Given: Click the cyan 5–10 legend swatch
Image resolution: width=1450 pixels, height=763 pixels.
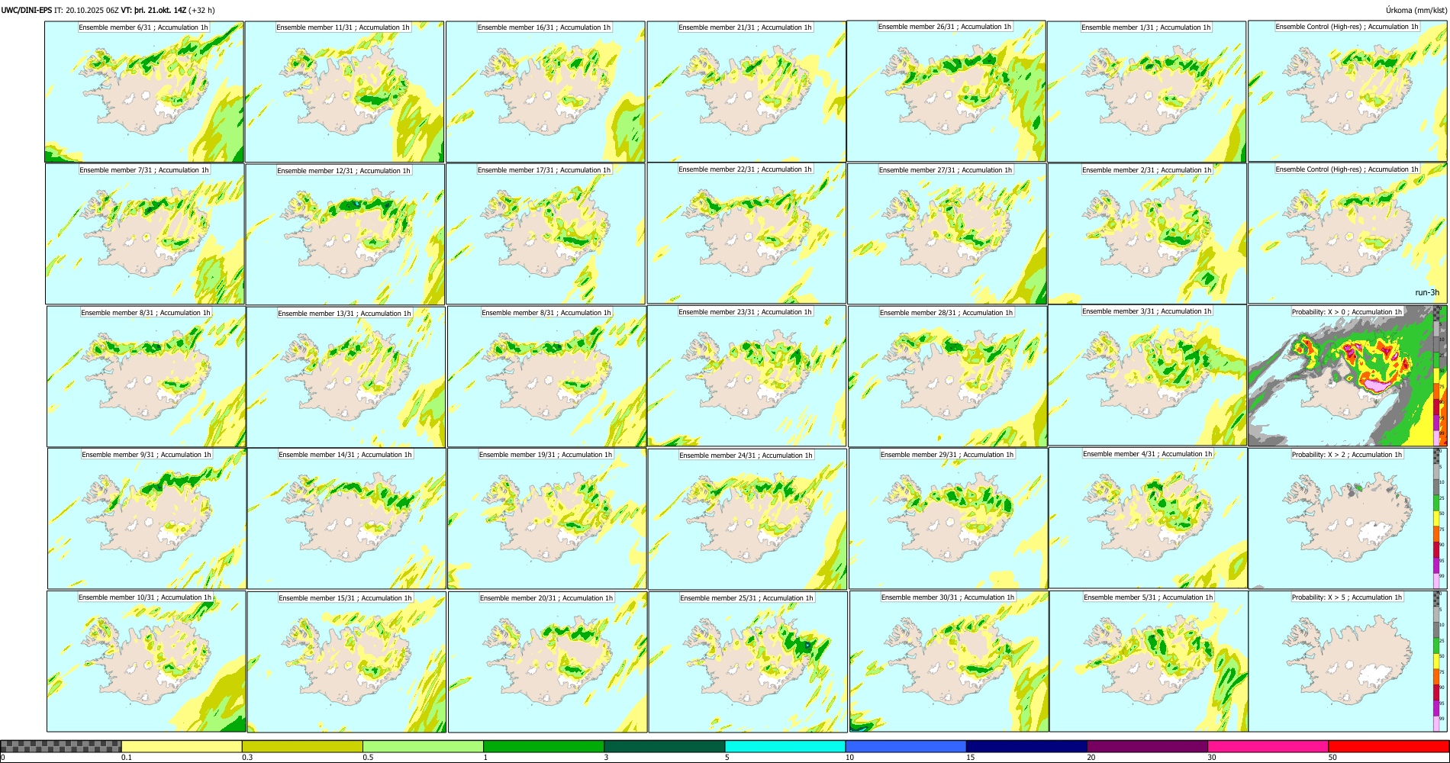Looking at the screenshot, I should pyautogui.click(x=785, y=746).
